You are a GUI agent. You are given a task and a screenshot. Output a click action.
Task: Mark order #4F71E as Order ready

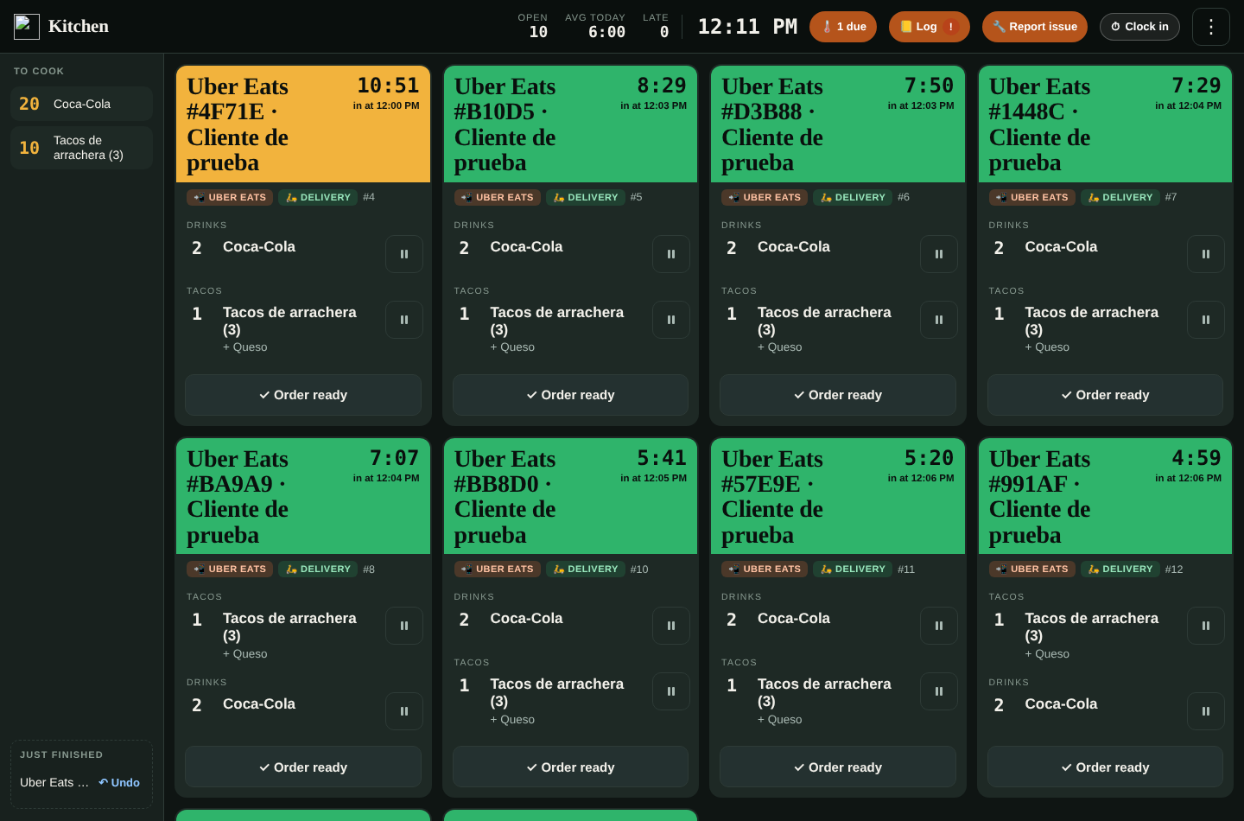coord(303,395)
